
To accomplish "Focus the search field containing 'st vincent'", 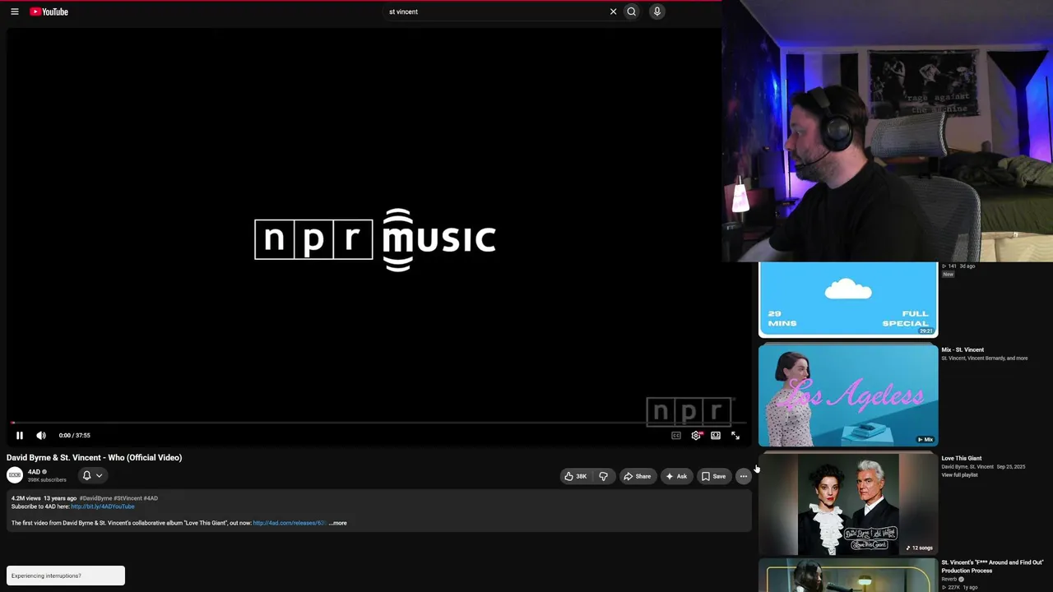I will [496, 12].
